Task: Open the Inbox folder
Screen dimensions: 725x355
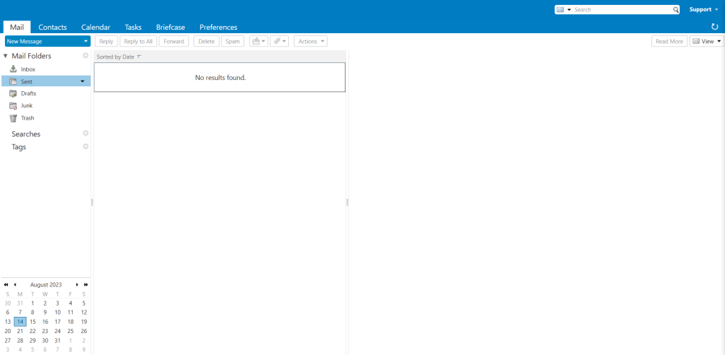Action: [x=28, y=69]
